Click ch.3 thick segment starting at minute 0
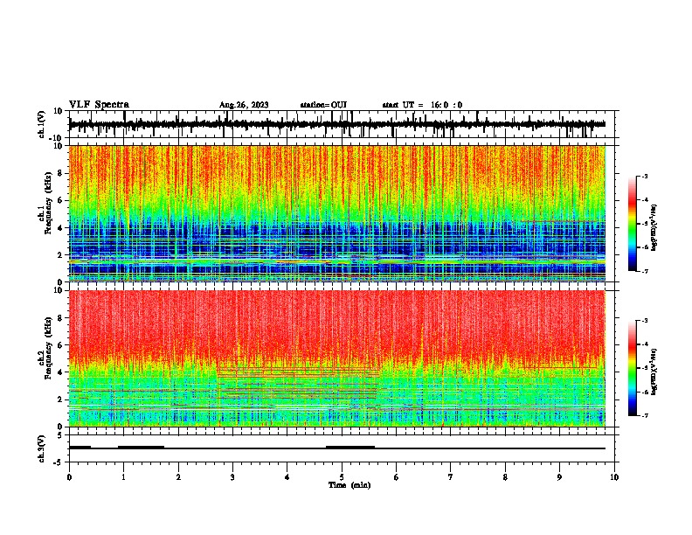692x535 pixels. click(80, 448)
